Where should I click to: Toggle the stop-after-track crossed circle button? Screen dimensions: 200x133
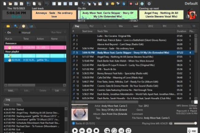[x=114, y=131]
